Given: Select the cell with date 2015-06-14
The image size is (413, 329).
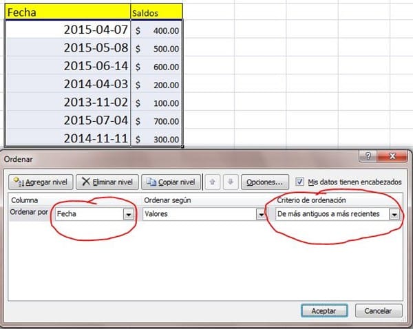Looking at the screenshot, I should tap(67, 65).
